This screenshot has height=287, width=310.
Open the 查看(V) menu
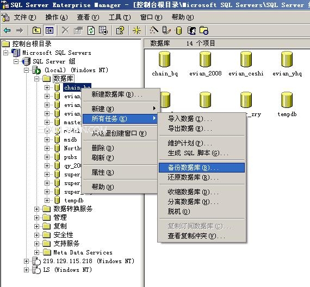[x=88, y=17]
